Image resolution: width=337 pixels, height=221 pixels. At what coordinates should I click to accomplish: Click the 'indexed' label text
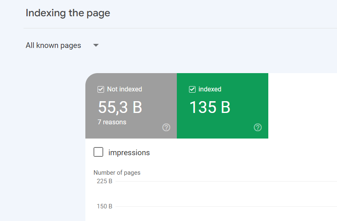point(210,89)
